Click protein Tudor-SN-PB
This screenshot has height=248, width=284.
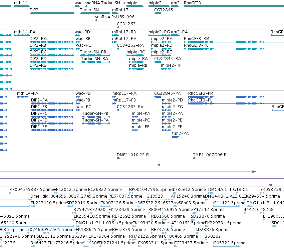[x=96, y=117]
